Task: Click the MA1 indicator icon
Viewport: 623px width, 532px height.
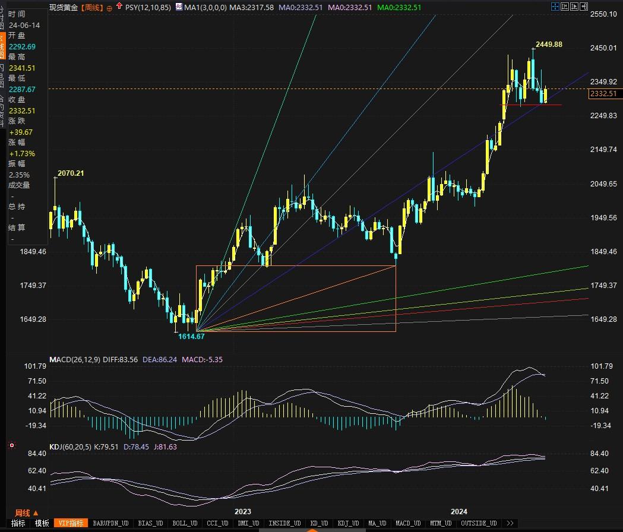Action: (x=179, y=7)
